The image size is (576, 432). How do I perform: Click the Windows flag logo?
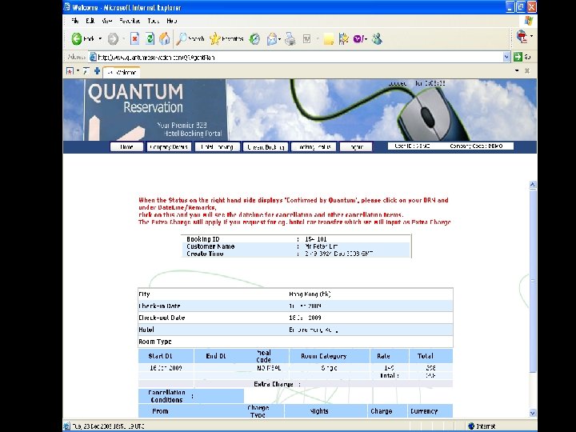point(529,21)
